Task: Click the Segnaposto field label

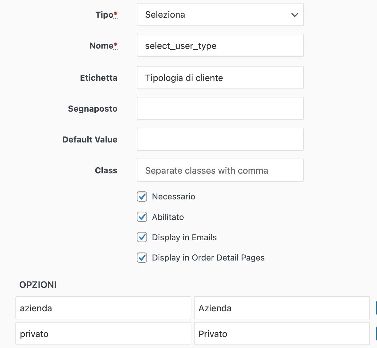Action: pos(92,109)
